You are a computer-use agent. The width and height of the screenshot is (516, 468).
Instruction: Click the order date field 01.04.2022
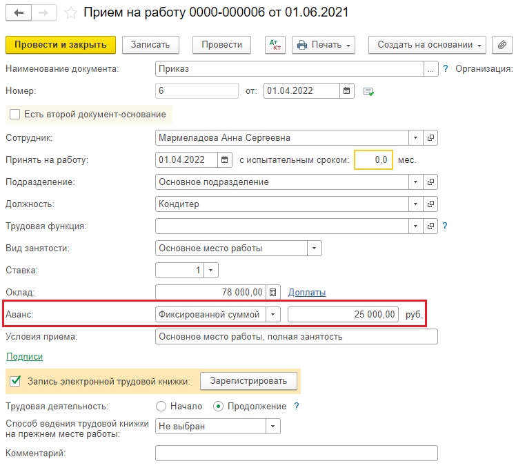pos(301,90)
